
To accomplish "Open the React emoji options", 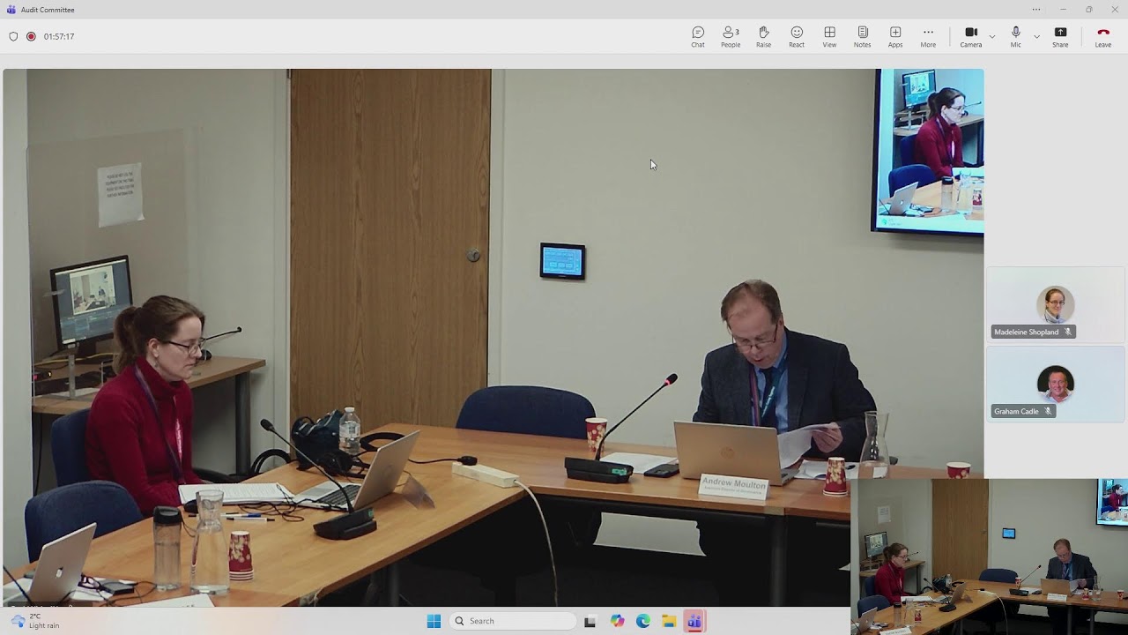I will point(797,36).
